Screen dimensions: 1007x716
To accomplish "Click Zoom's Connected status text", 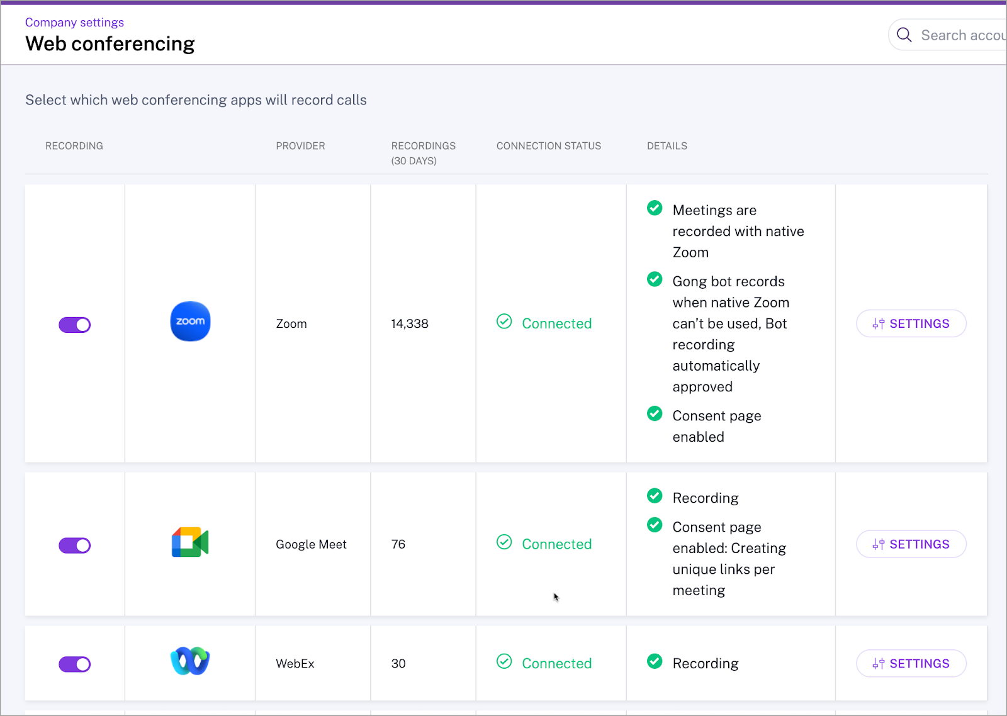I will coord(557,323).
